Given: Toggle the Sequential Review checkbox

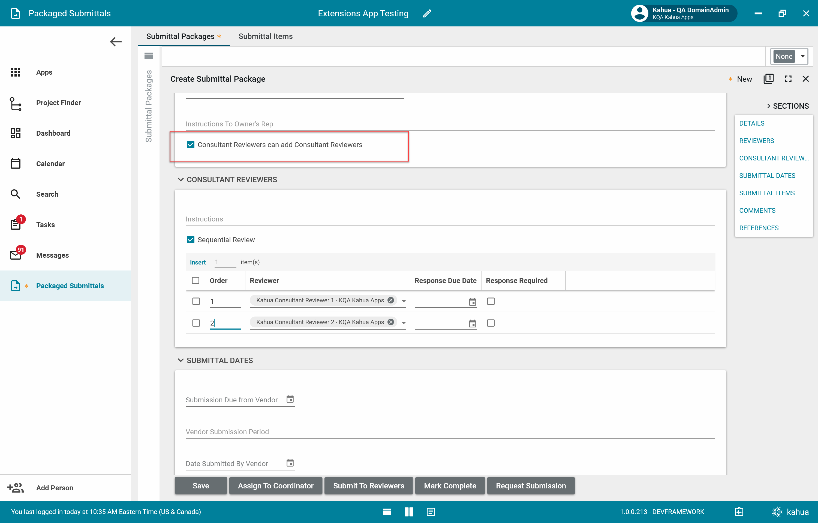Looking at the screenshot, I should 191,240.
